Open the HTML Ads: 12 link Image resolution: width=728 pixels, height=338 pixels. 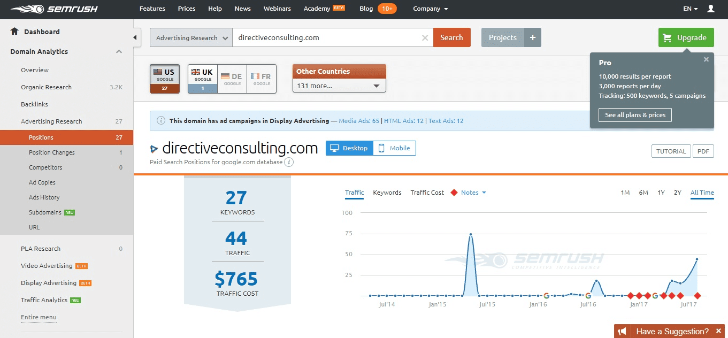tap(404, 121)
